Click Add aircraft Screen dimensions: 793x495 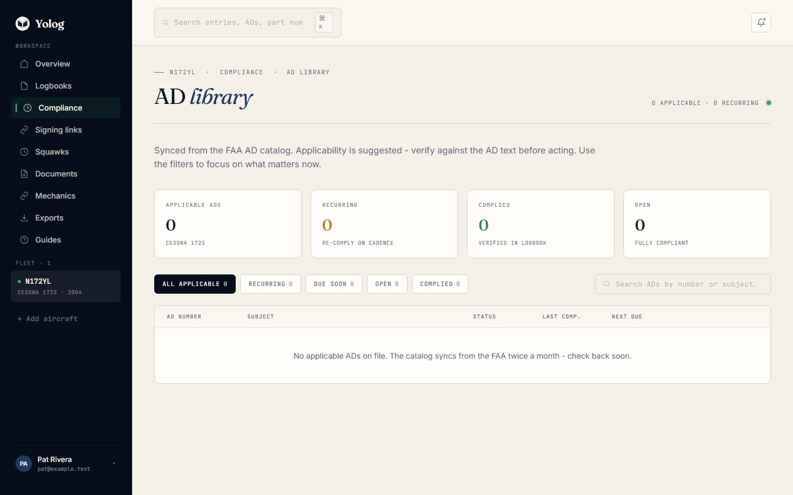pos(47,318)
